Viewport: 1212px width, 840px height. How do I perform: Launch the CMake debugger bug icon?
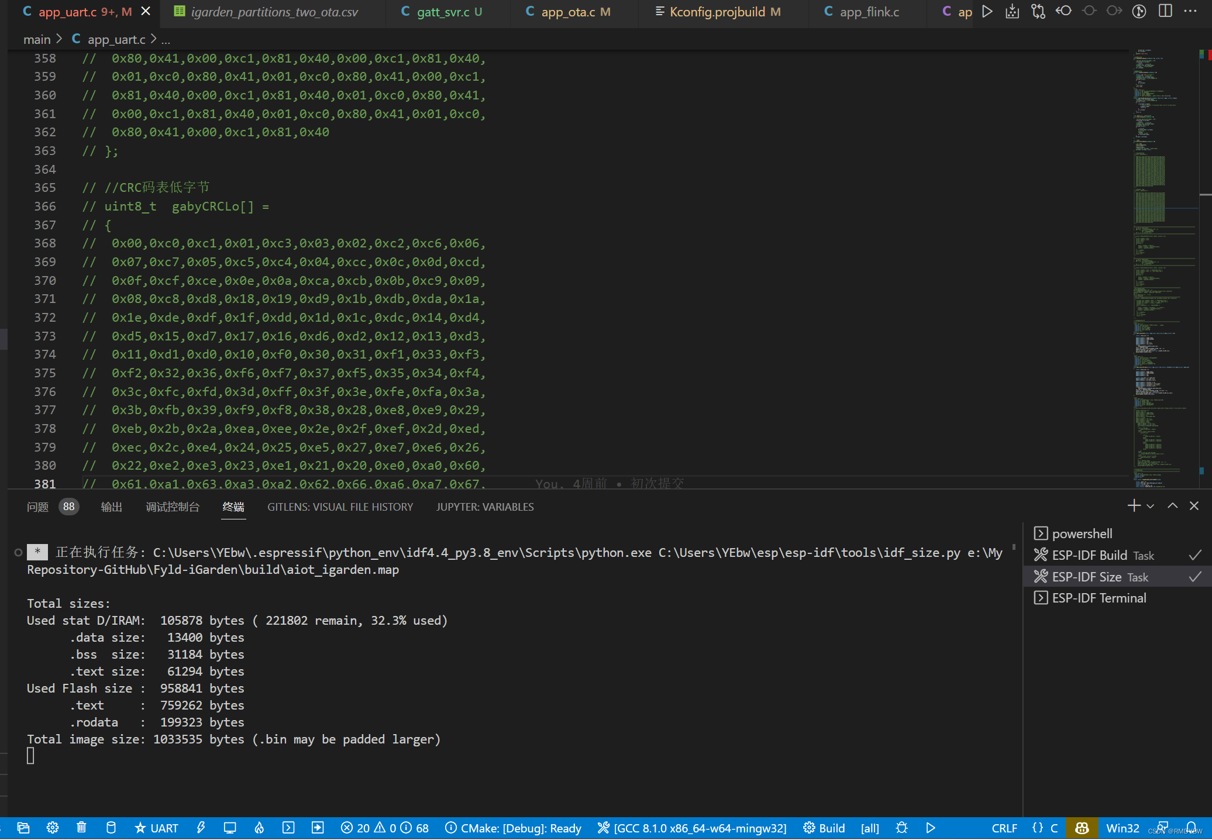pos(901,828)
